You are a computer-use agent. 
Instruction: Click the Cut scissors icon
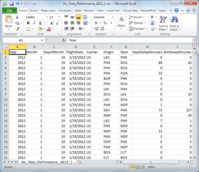coord(17,17)
